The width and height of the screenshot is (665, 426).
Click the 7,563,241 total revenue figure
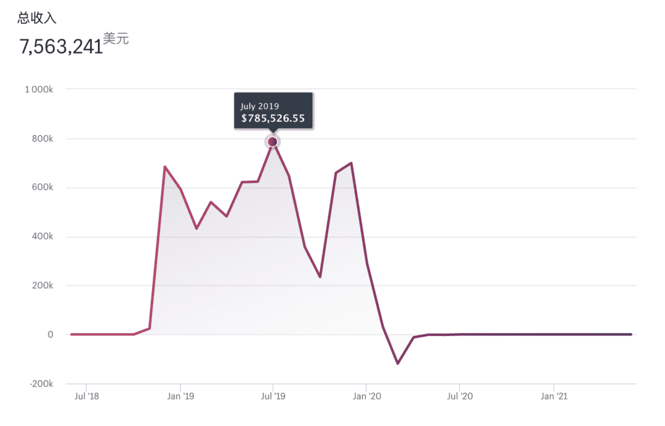(x=61, y=47)
